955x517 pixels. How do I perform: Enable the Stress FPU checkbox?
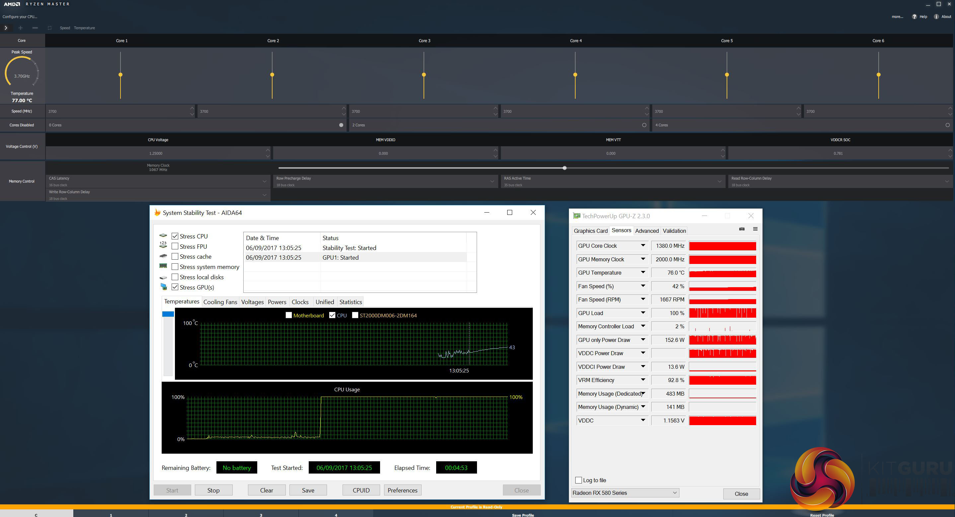[x=175, y=246]
